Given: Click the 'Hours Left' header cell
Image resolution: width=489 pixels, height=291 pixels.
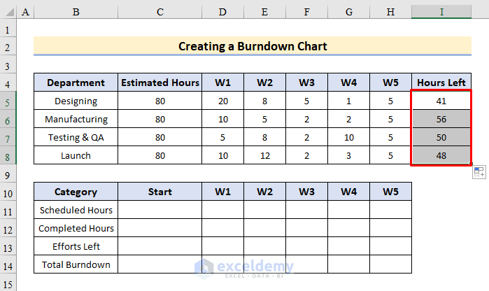Looking at the screenshot, I should tap(441, 83).
